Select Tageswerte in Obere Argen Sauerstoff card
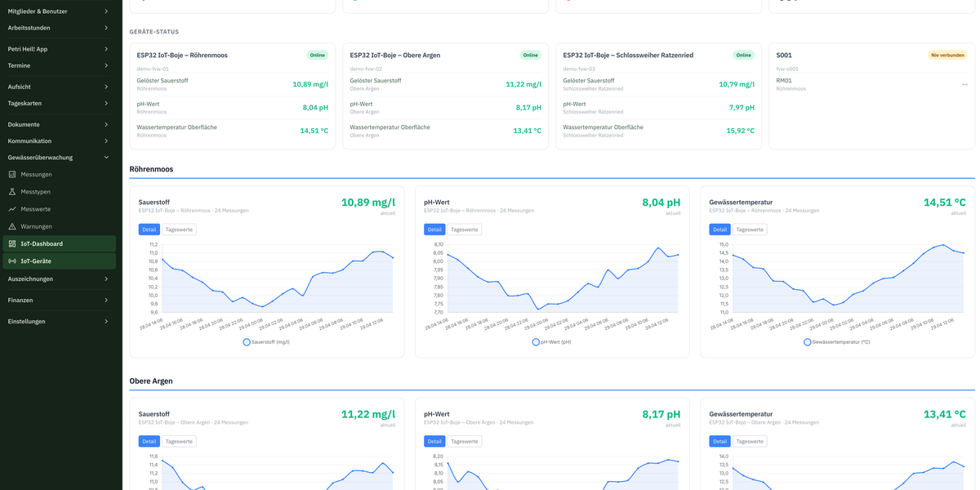 coord(179,442)
